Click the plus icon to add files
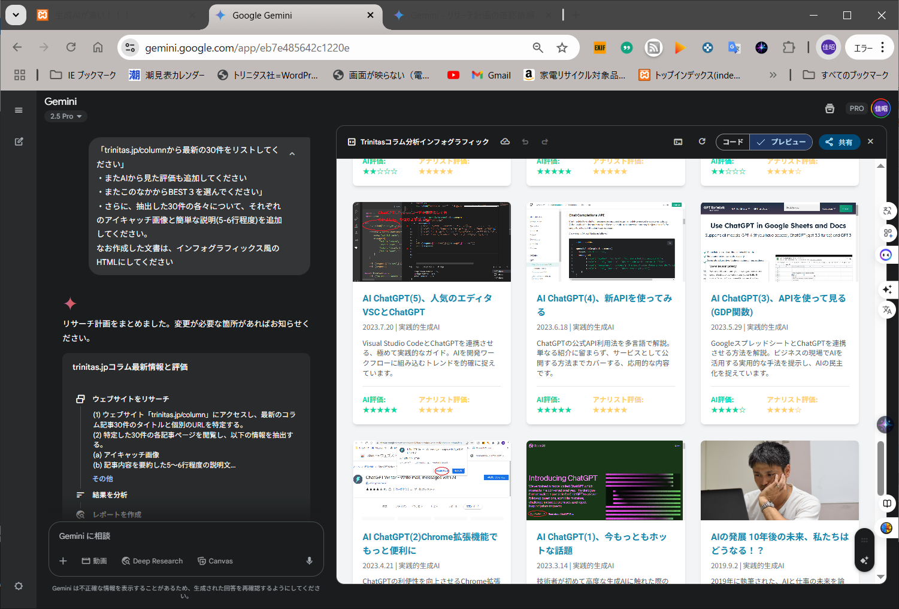Image resolution: width=899 pixels, height=609 pixels. (x=63, y=561)
